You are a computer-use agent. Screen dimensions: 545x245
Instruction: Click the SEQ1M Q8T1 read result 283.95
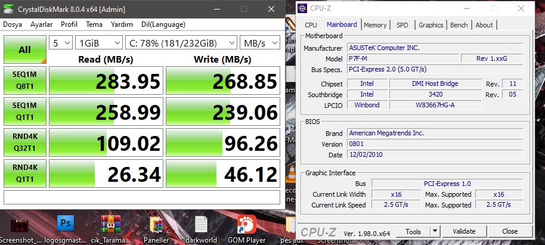[106, 80]
